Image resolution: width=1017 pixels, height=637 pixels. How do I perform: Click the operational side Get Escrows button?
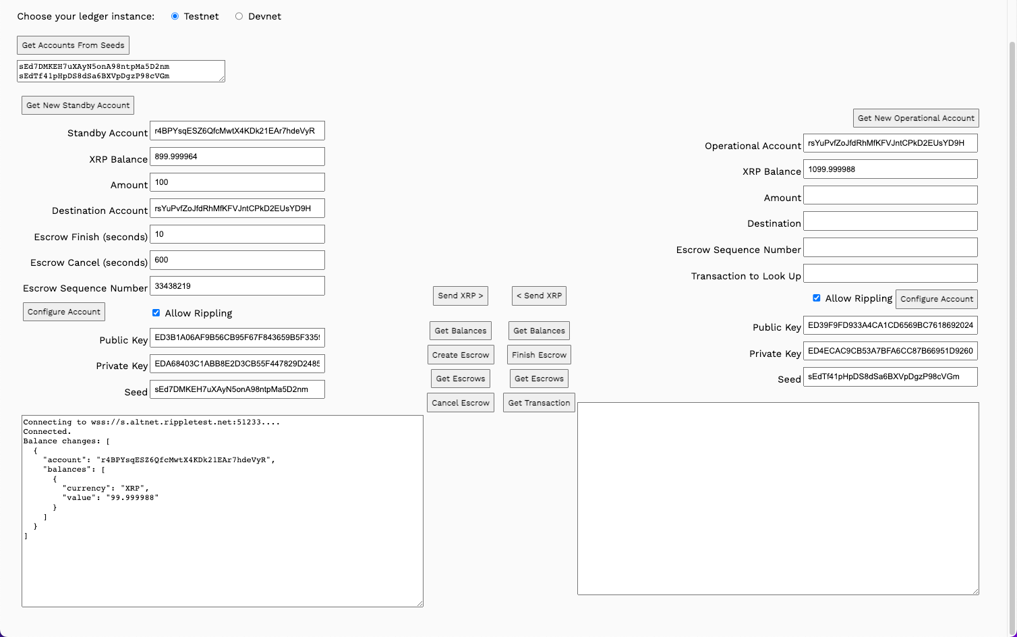tap(539, 379)
